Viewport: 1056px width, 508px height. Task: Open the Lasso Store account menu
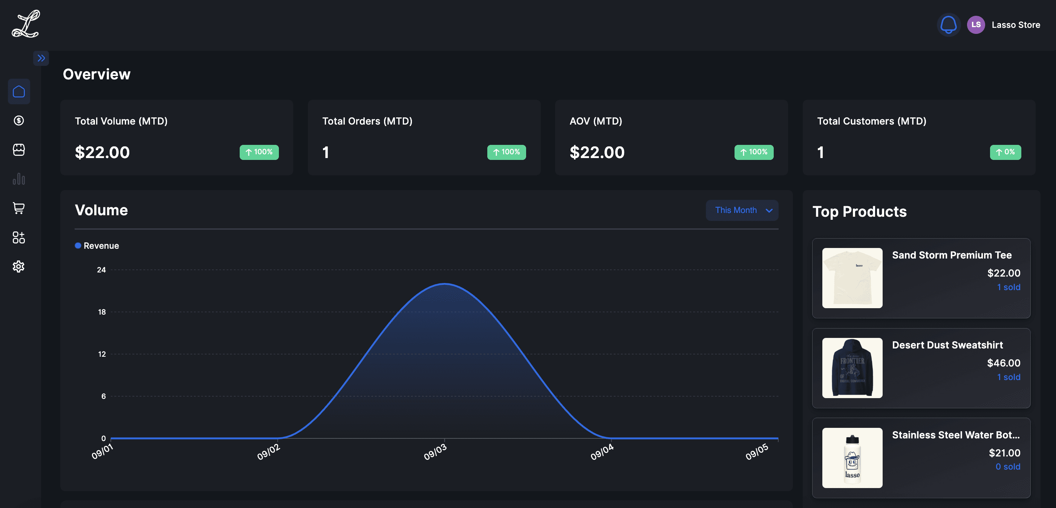click(1015, 25)
